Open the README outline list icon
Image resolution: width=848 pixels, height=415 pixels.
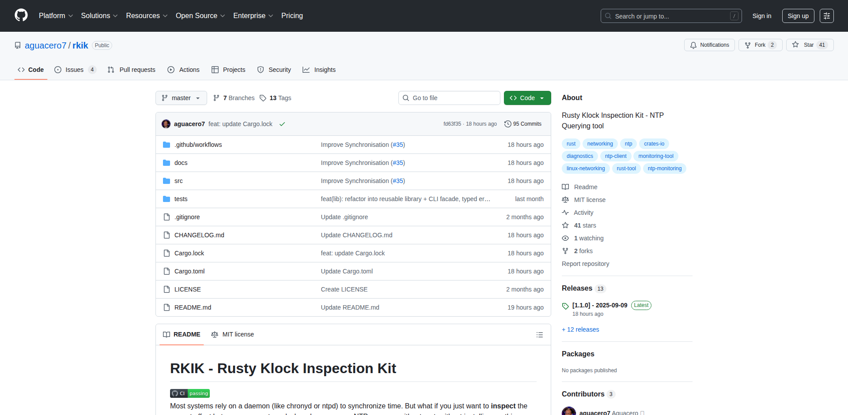pos(539,335)
